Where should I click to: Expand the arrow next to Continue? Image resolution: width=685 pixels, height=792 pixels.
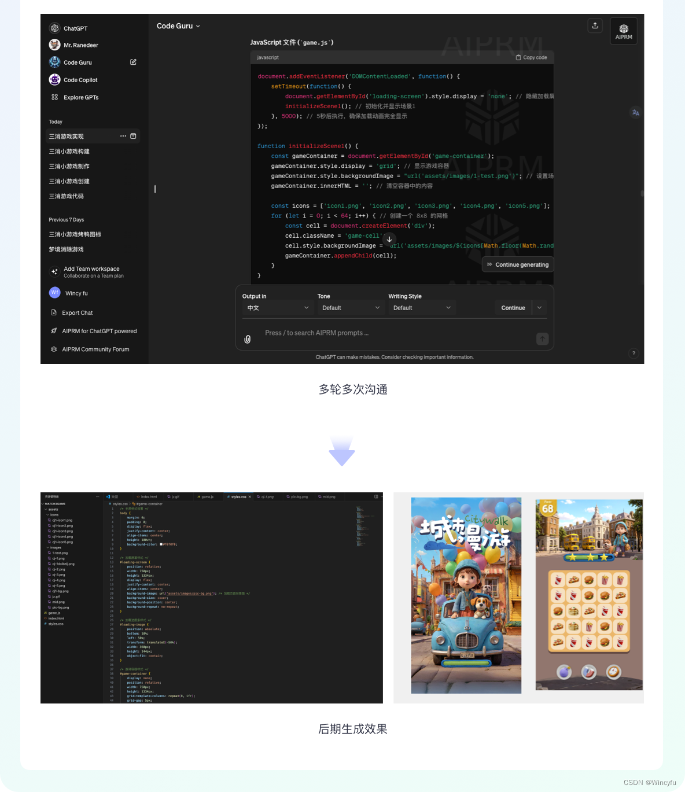pos(539,308)
